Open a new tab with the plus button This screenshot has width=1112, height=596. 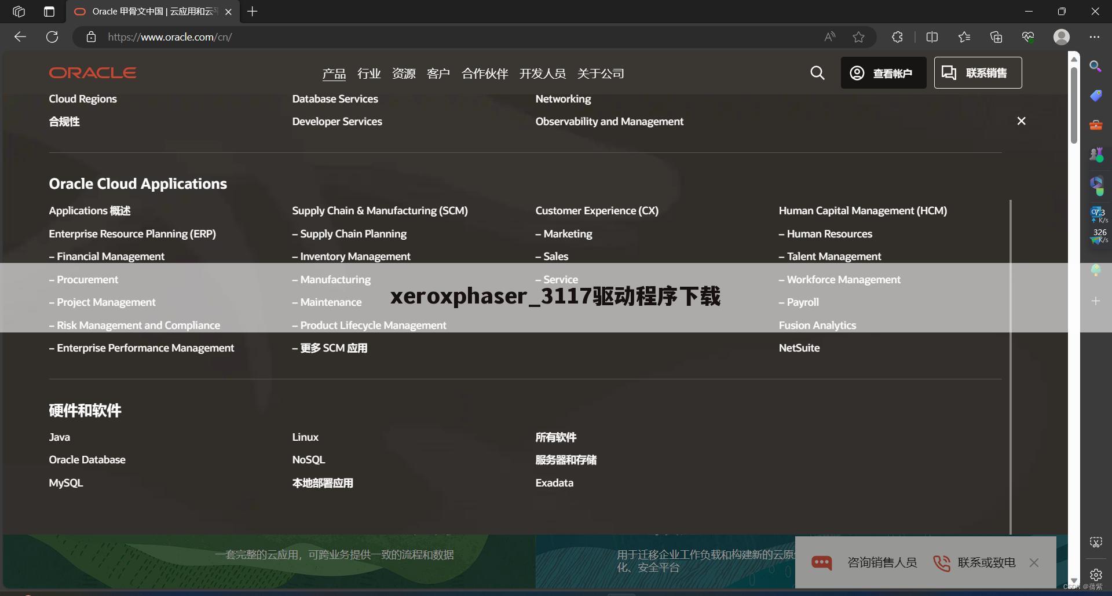(253, 12)
